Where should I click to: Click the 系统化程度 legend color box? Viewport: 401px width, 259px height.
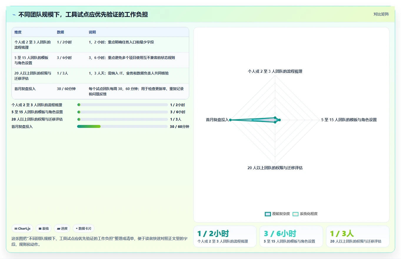pos(295,214)
